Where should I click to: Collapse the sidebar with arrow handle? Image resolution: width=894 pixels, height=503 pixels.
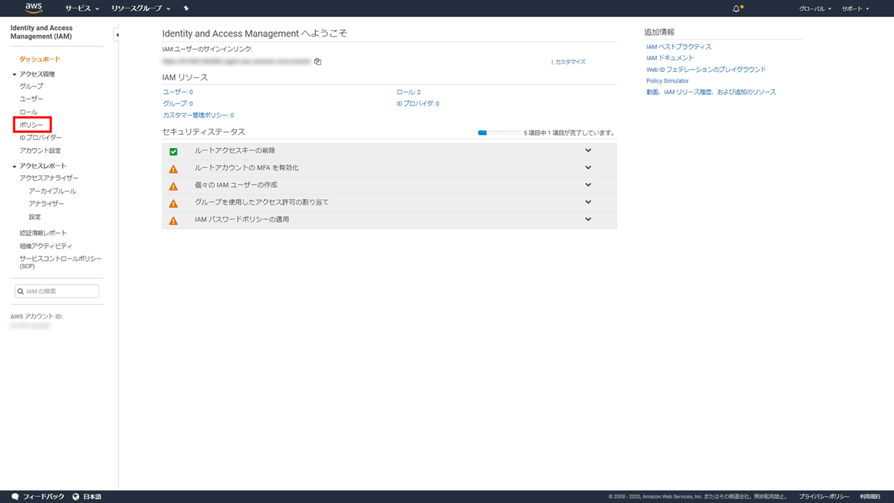click(117, 35)
